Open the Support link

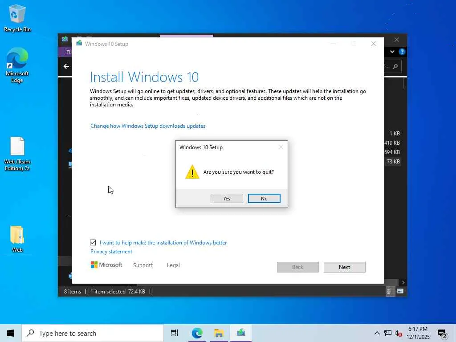click(x=143, y=265)
